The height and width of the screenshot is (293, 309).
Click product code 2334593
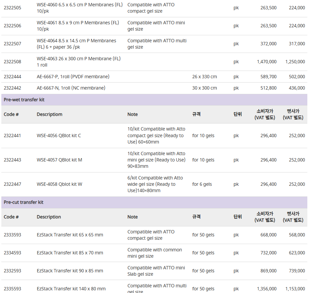(12, 253)
